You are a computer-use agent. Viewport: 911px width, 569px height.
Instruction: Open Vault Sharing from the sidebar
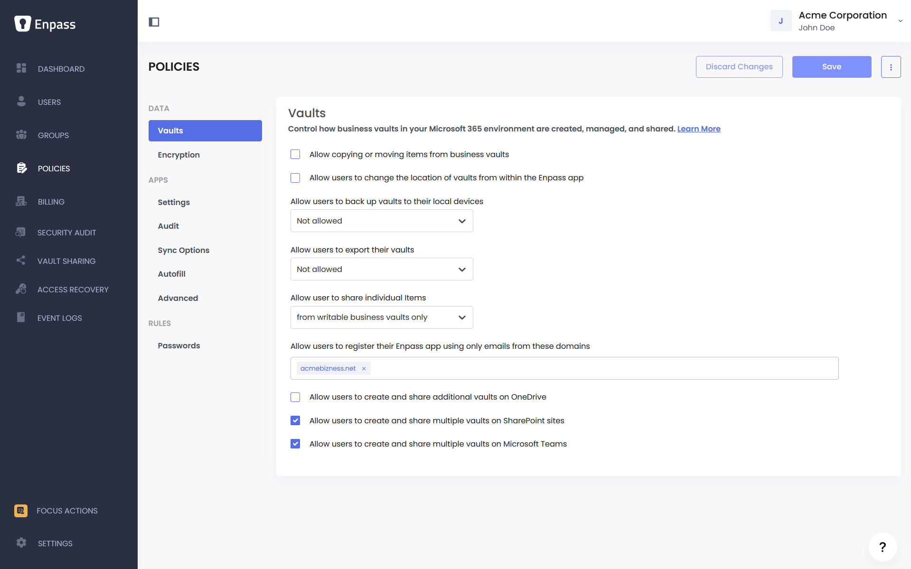pos(66,261)
